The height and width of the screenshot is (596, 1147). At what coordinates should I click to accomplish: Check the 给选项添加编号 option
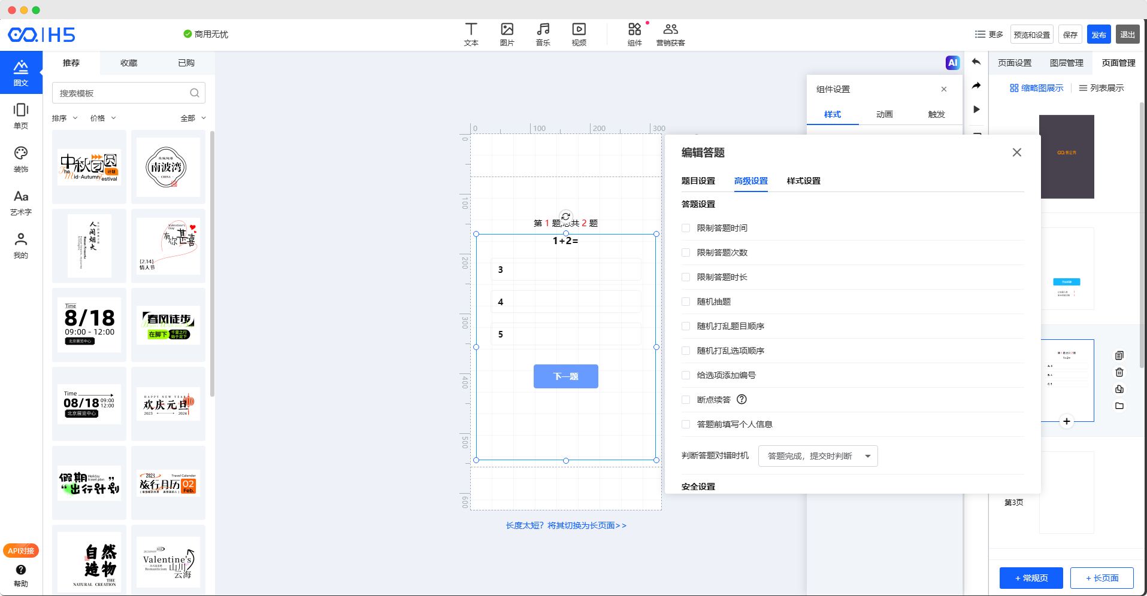pos(686,375)
